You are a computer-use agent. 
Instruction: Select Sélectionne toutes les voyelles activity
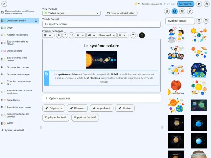20,115
